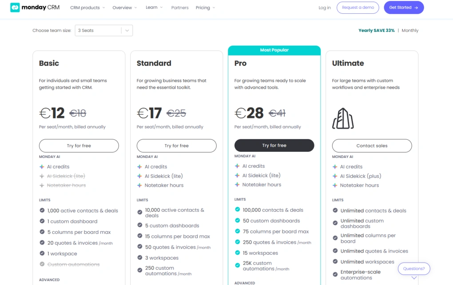This screenshot has width=453, height=285.
Task: Click the Ultimate plan building icon
Action: click(343, 119)
